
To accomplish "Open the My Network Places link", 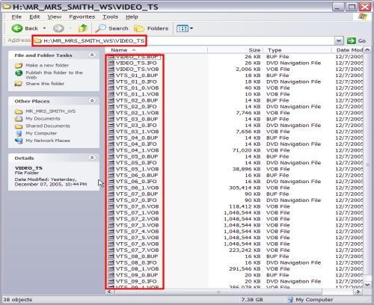I will (48, 141).
